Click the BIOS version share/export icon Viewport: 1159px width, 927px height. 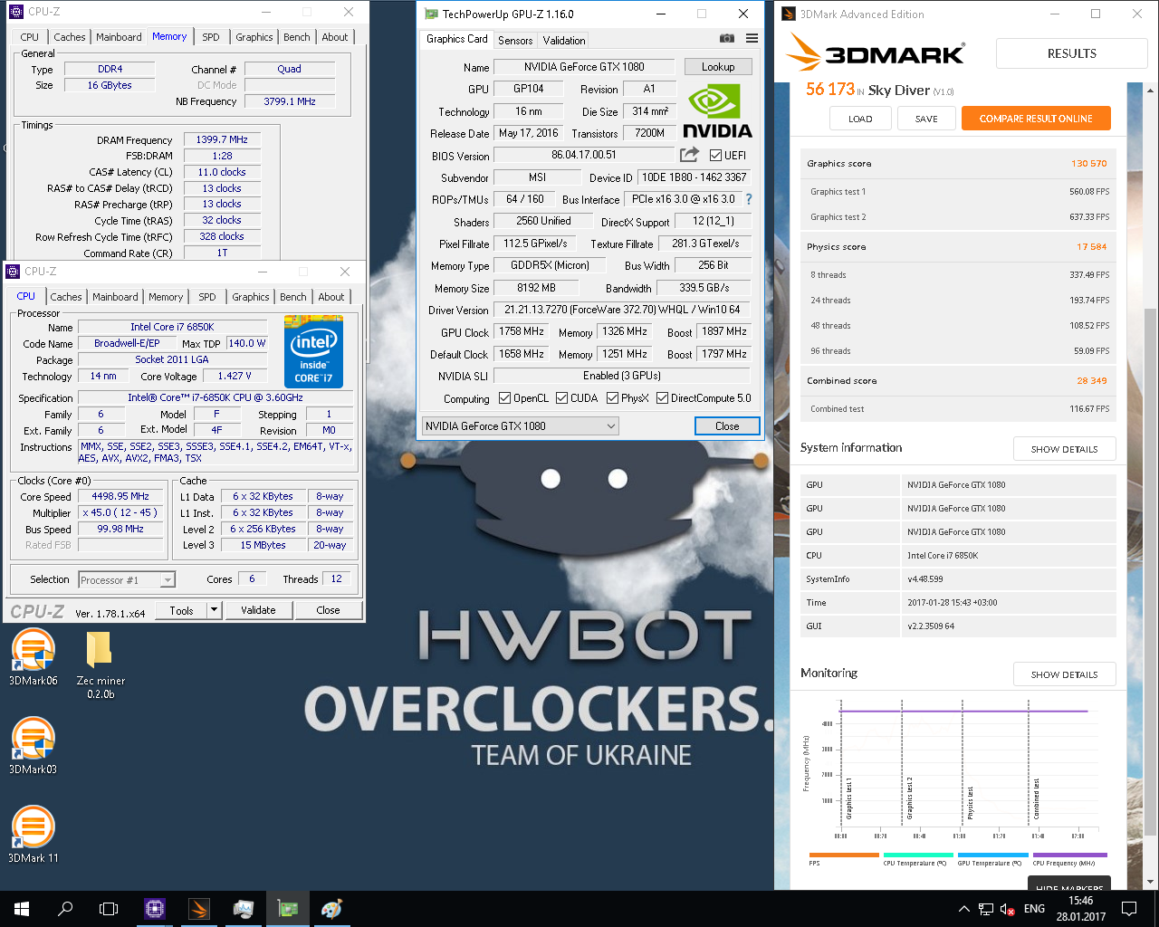[689, 155]
